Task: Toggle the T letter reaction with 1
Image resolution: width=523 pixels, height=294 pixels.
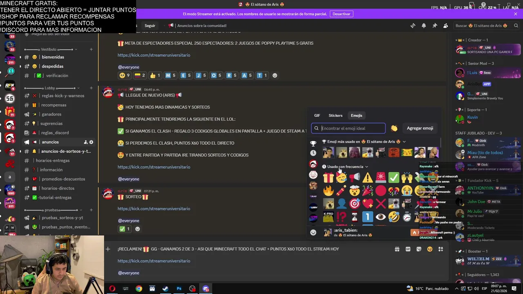Action: pyautogui.click(x=261, y=75)
